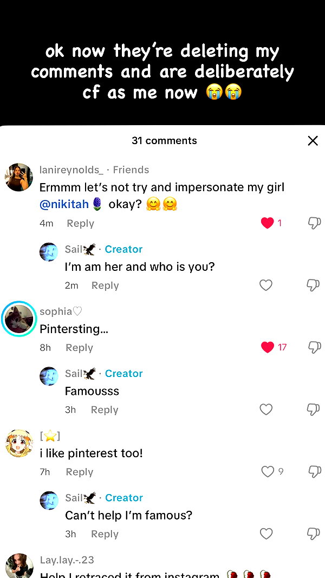Open lanireynolds_ profile picture
This screenshot has width=325, height=578.
19,177
